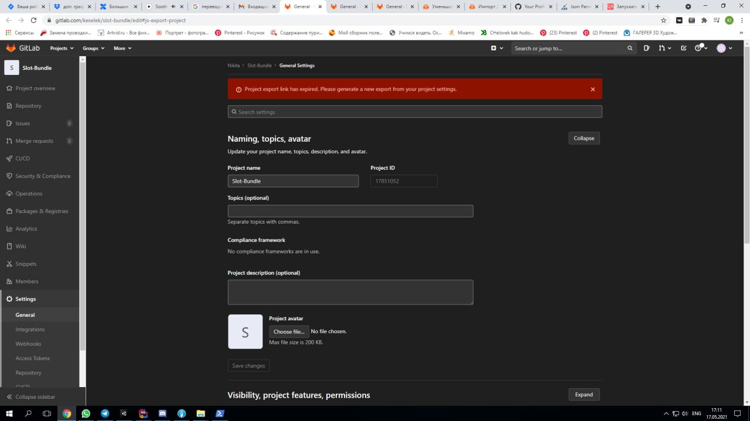Open the Chrome extensions puzzle icon
The height and width of the screenshot is (421, 750).
[704, 20]
